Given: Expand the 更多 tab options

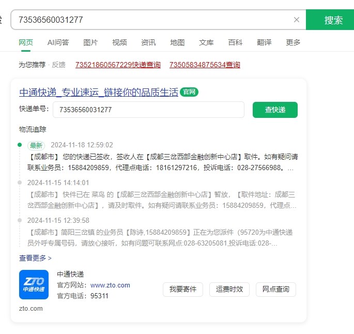Looking at the screenshot, I should (293, 42).
